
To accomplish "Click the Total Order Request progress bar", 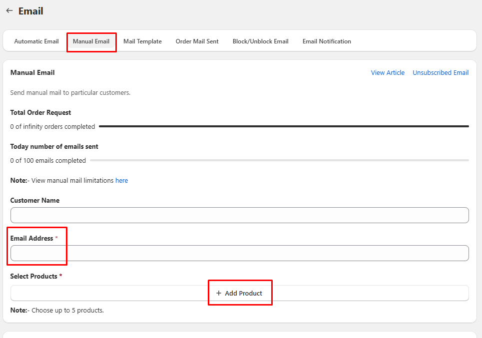I will 283,127.
